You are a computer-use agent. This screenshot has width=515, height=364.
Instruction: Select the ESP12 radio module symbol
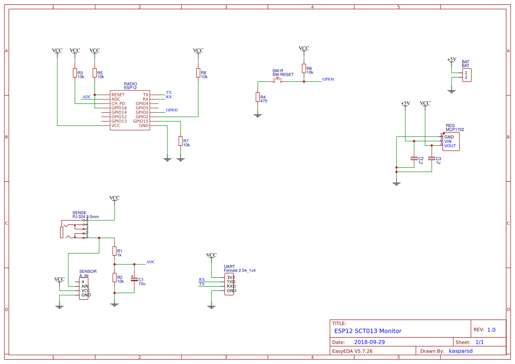click(x=129, y=109)
